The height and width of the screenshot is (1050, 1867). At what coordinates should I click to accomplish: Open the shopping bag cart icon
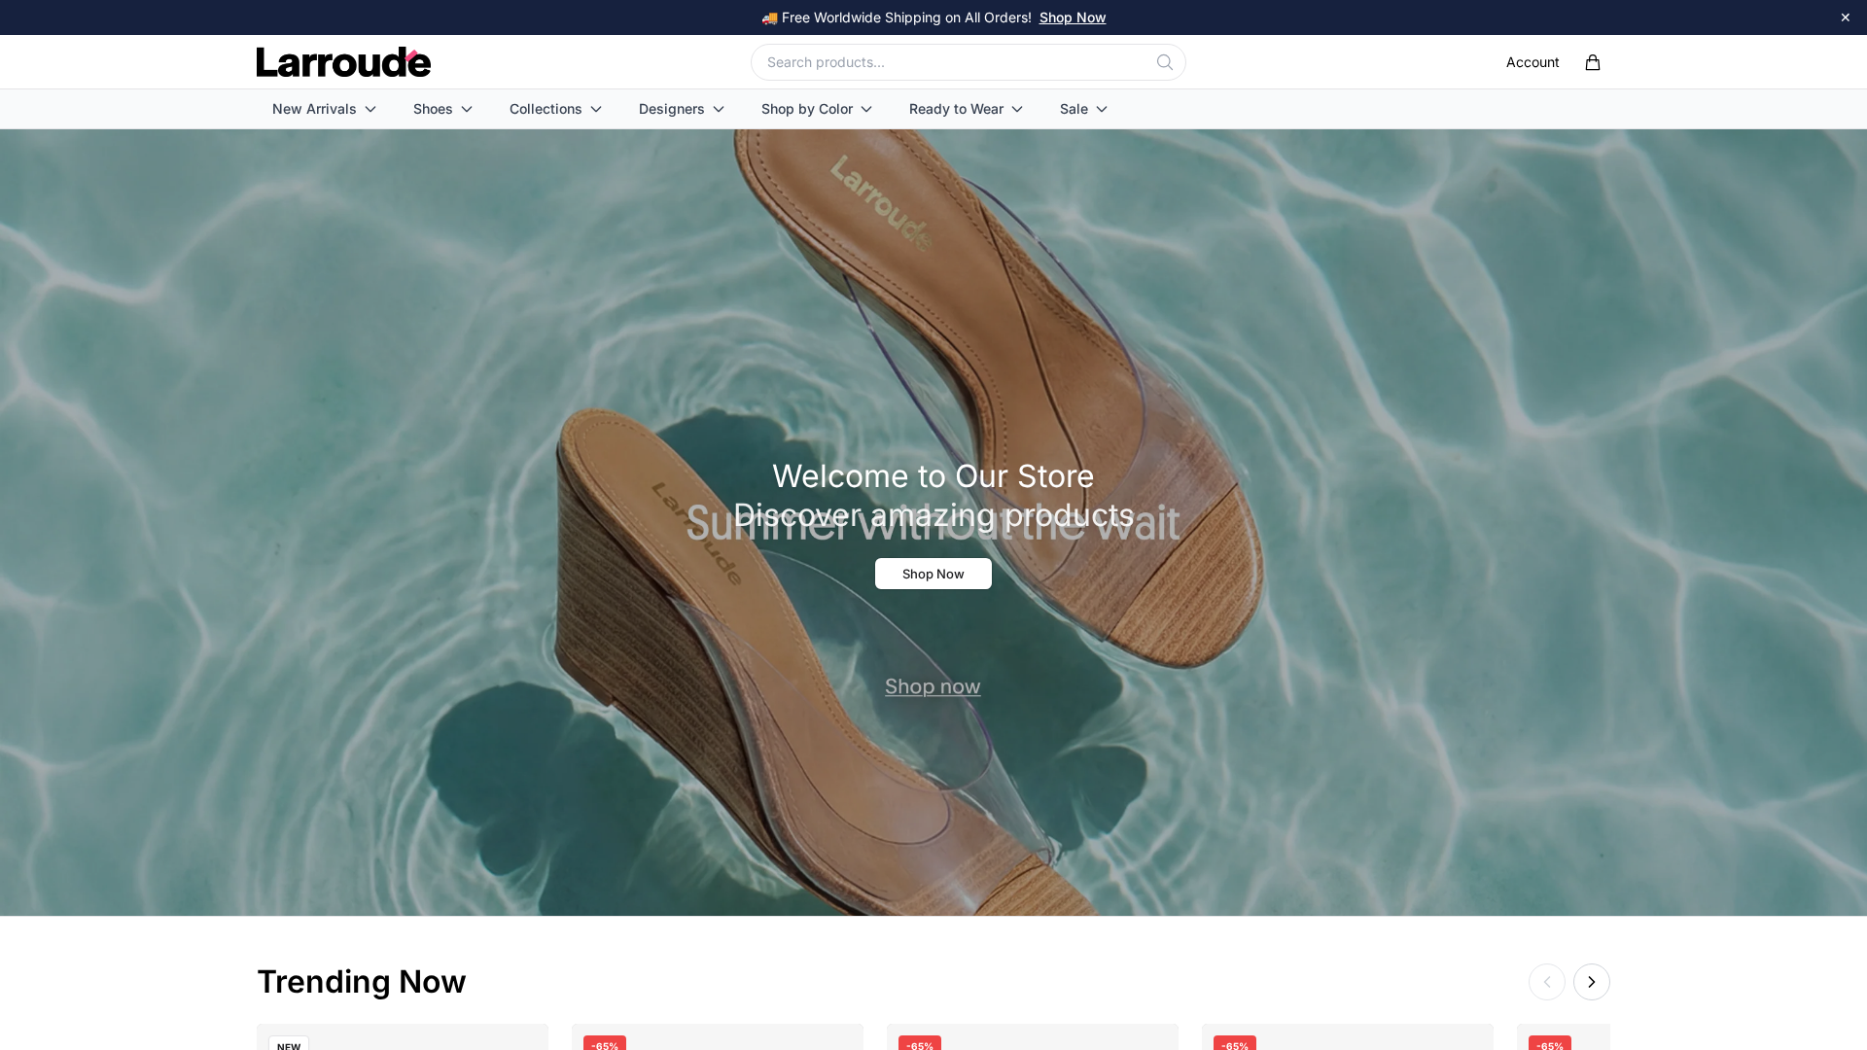1592,62
